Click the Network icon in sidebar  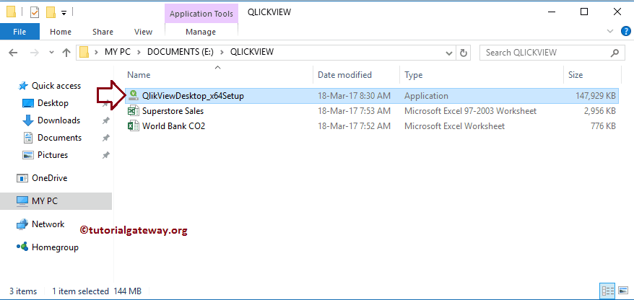click(x=22, y=224)
